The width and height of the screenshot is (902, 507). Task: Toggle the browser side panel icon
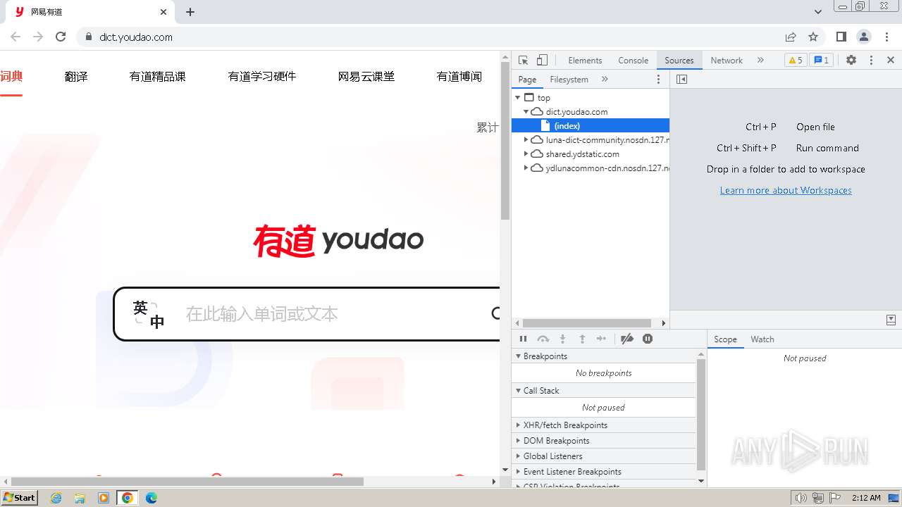click(841, 37)
